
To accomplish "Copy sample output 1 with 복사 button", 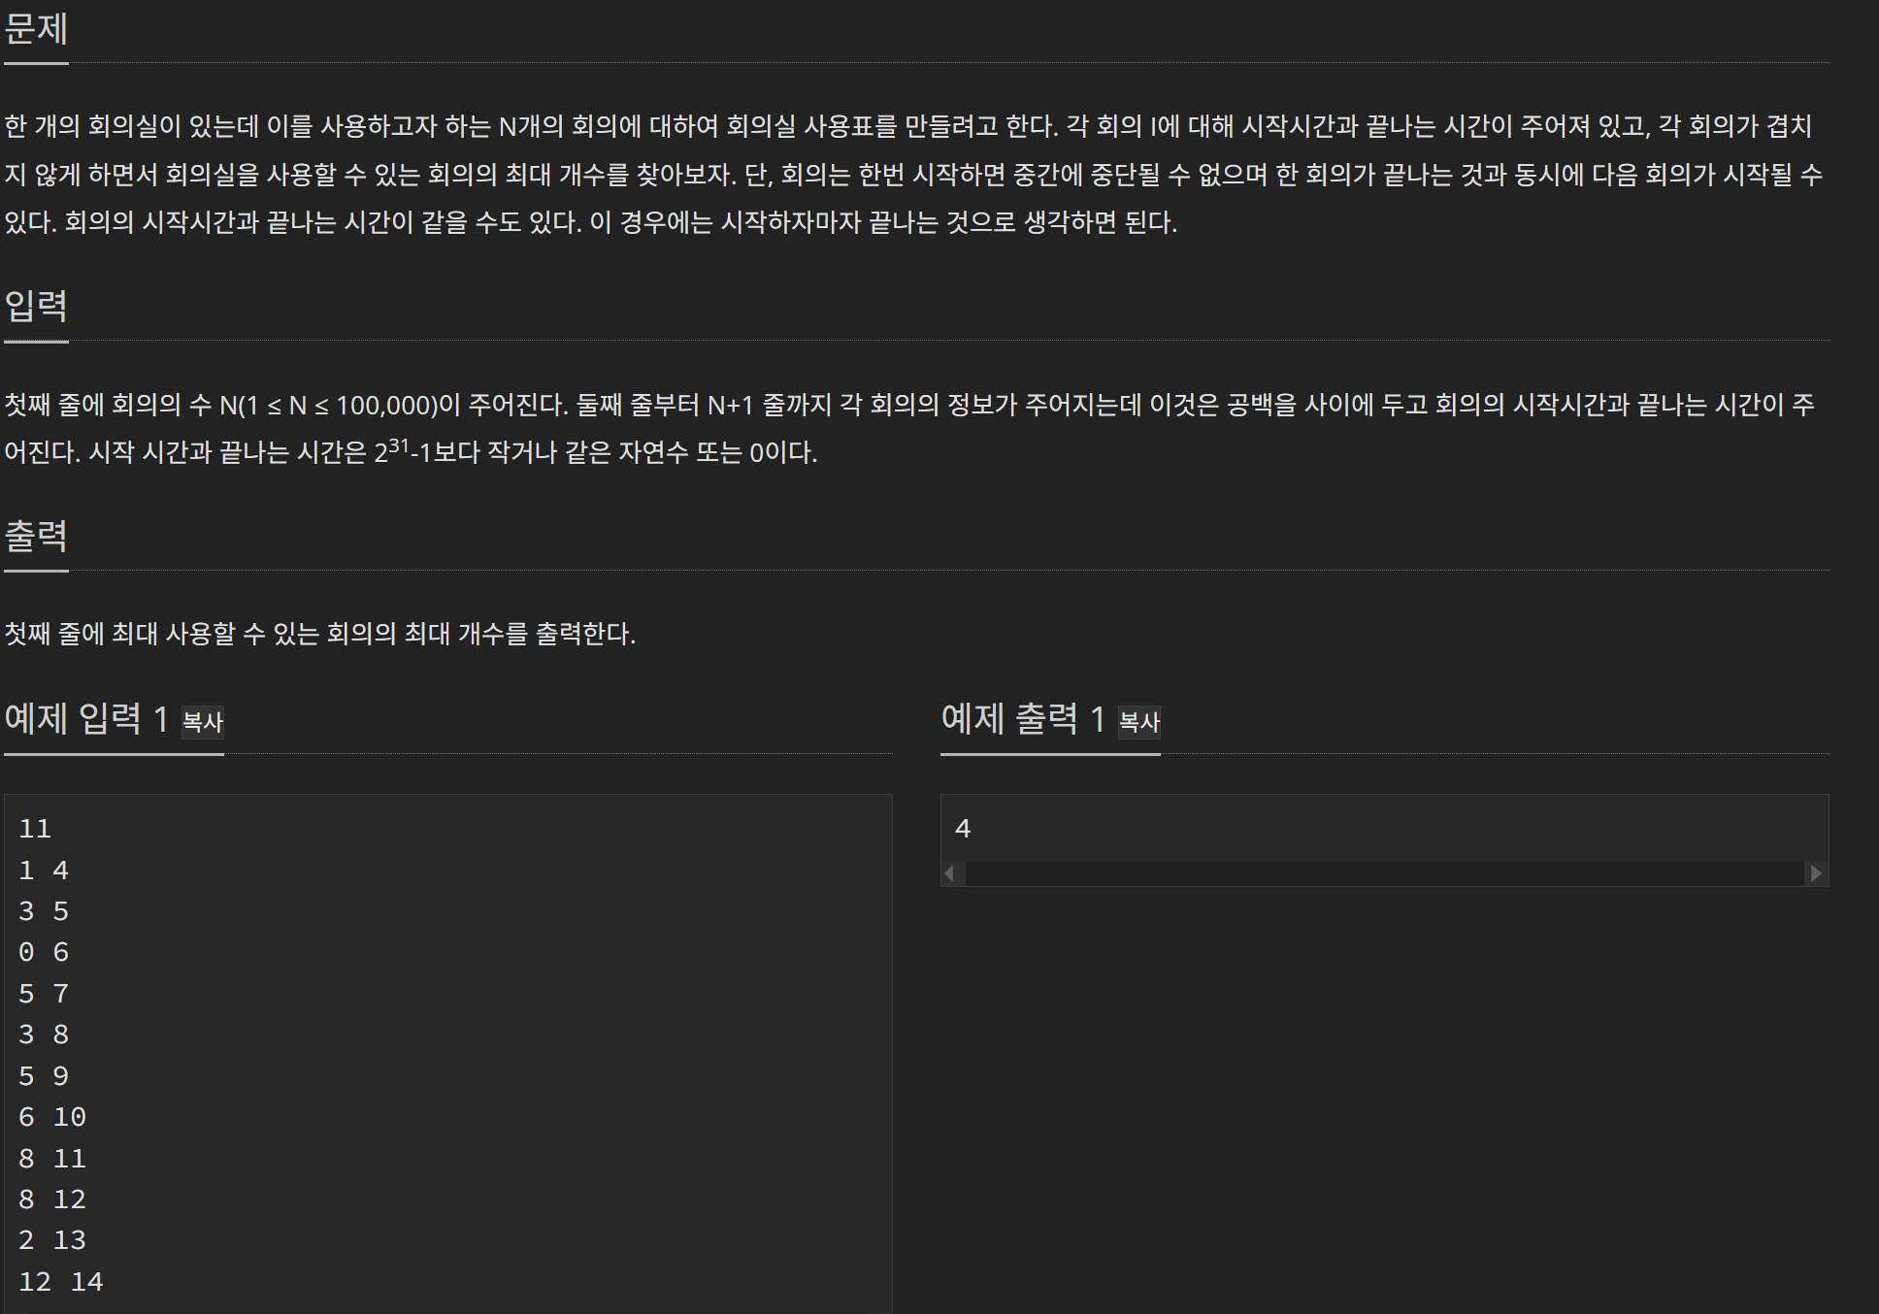I will 1138,722.
